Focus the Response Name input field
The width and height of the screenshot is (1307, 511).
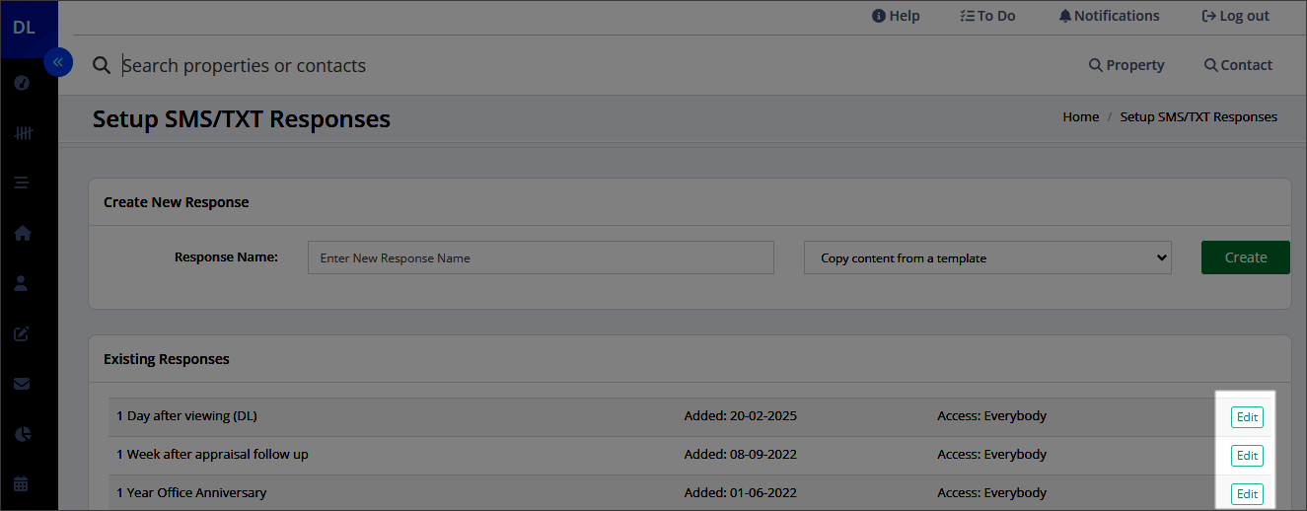(x=541, y=257)
